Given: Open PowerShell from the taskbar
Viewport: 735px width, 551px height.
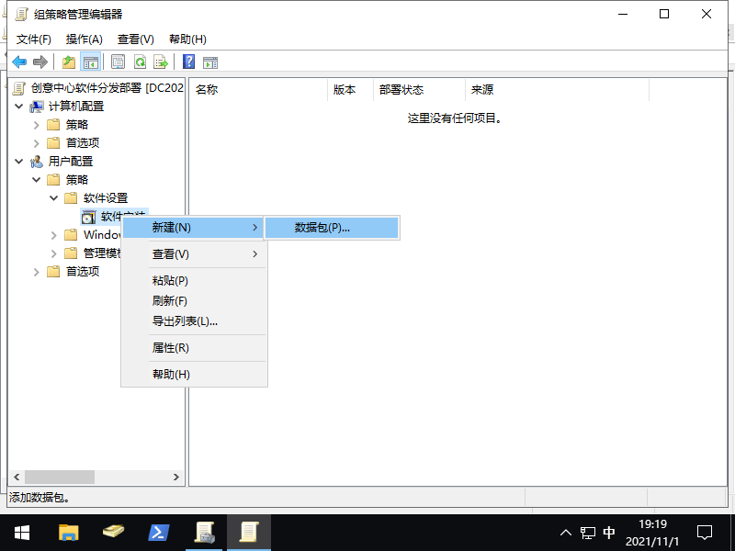Looking at the screenshot, I should [159, 533].
